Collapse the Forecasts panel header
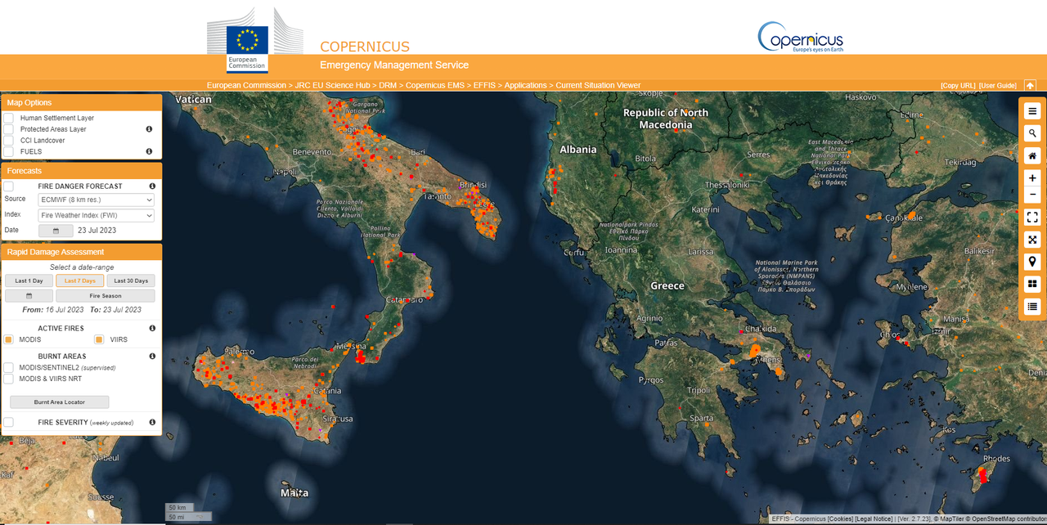1047x525 pixels. coord(81,171)
